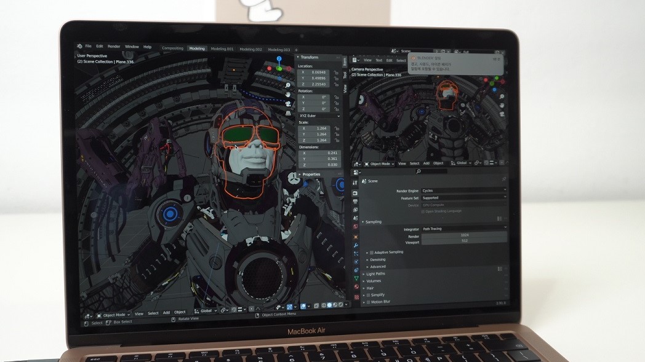
Task: Open the File menu
Action: pos(88,47)
